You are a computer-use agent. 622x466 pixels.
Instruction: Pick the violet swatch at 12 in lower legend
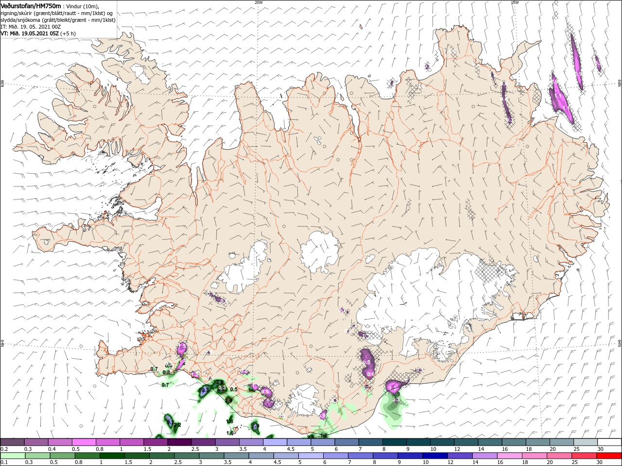tap(459, 455)
